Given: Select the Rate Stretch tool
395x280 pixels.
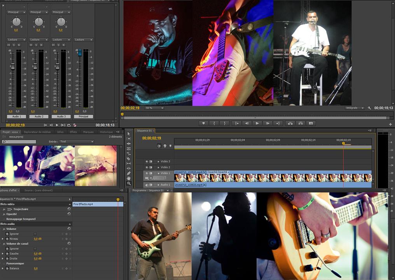Looking at the screenshot, I should [129, 154].
